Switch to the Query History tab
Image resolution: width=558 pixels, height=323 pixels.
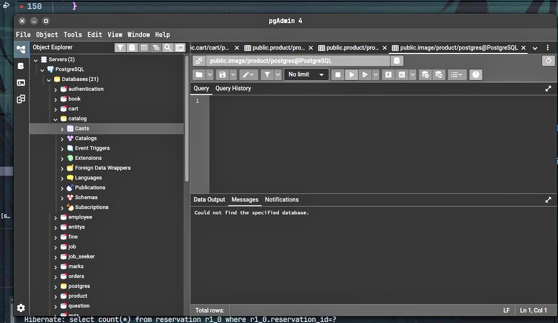[x=233, y=88]
